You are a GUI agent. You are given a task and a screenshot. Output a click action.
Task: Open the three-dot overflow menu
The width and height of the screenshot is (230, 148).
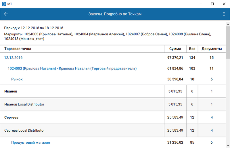(224, 14)
